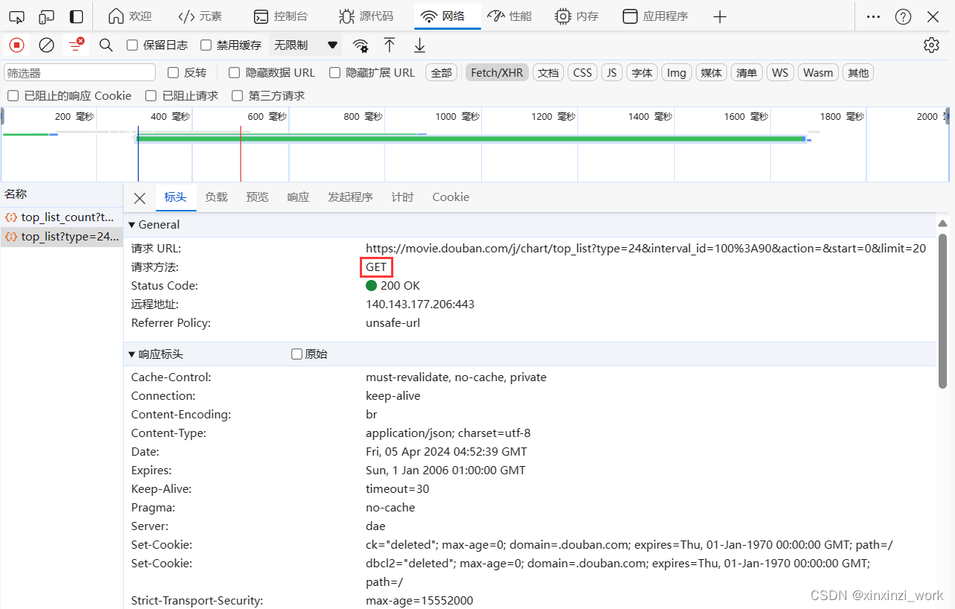
Task: Click the 1000 毫秒 timeline marker
Action: pyautogui.click(x=457, y=117)
